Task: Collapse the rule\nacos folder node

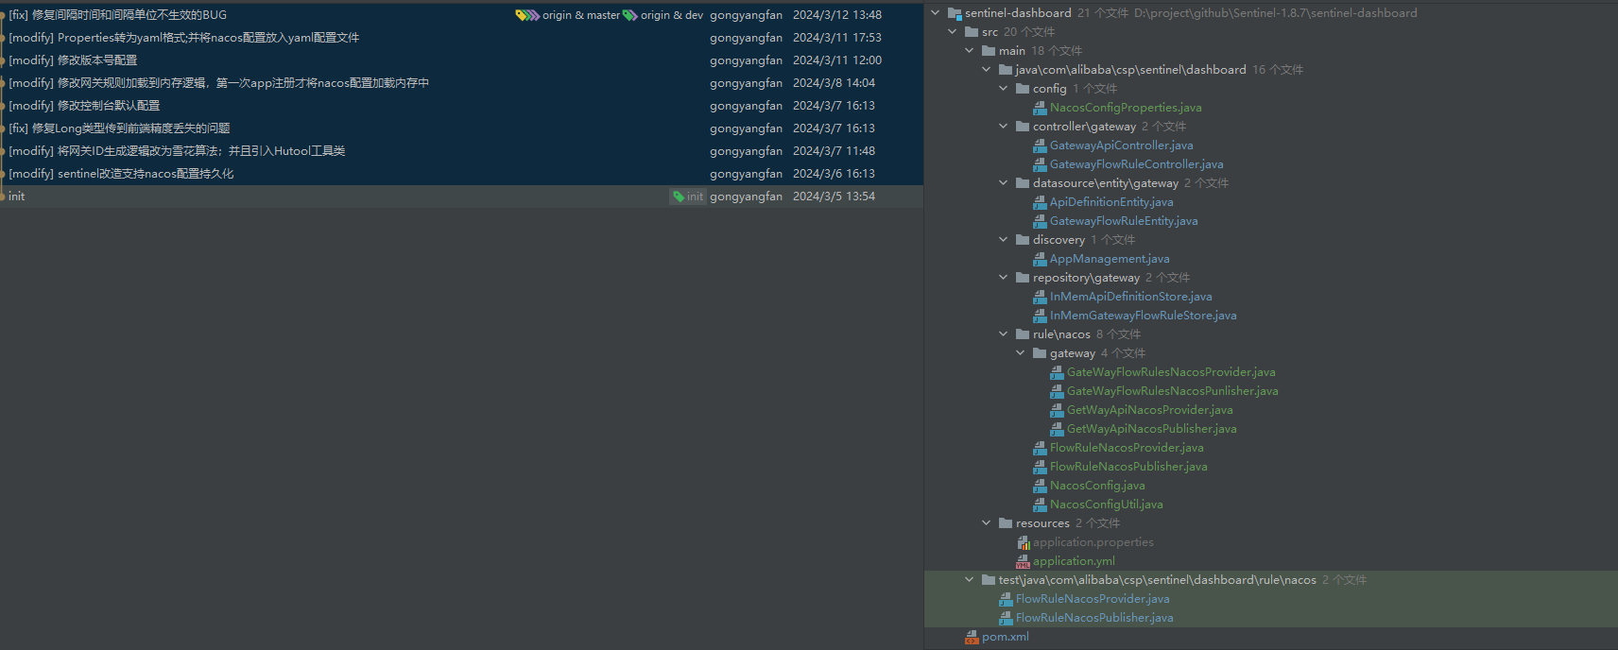Action: [x=1004, y=334]
